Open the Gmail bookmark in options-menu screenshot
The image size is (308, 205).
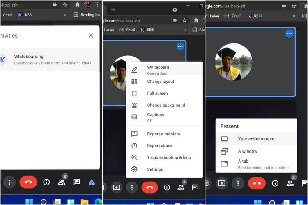pyautogui.click(x=127, y=30)
